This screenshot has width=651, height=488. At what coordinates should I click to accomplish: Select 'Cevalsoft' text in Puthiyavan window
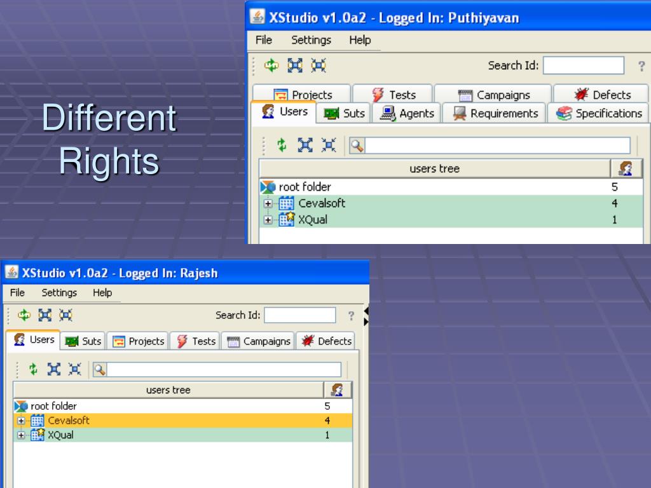[322, 203]
